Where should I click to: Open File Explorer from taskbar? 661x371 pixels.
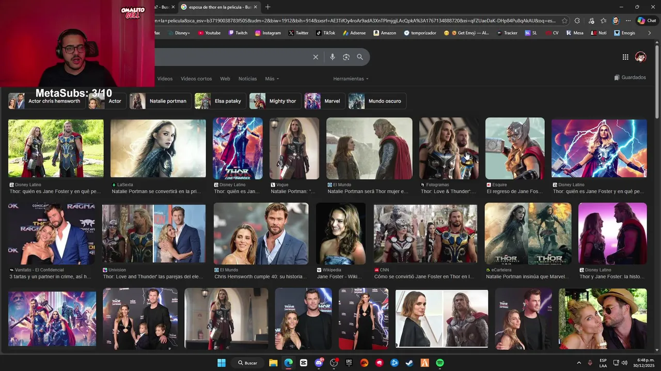[x=273, y=363]
